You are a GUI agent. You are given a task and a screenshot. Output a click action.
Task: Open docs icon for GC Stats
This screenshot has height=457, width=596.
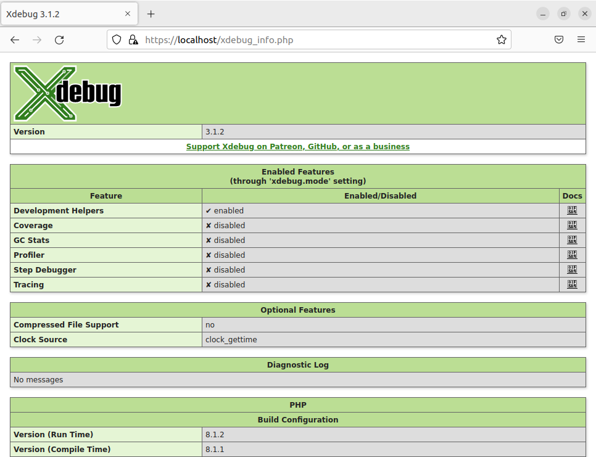tap(572, 240)
